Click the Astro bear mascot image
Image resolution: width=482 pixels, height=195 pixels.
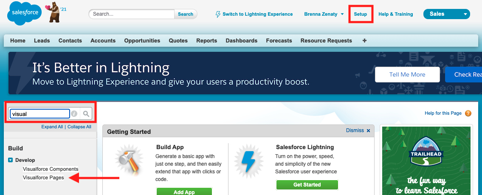pyautogui.click(x=54, y=13)
